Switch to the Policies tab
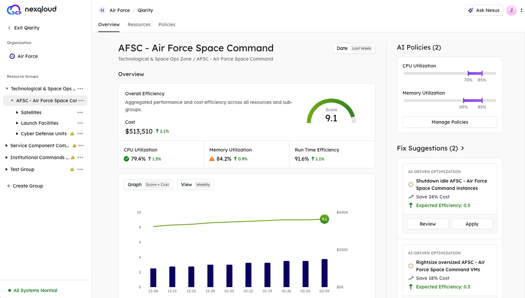Screen dimensions: 525x298 167,24
